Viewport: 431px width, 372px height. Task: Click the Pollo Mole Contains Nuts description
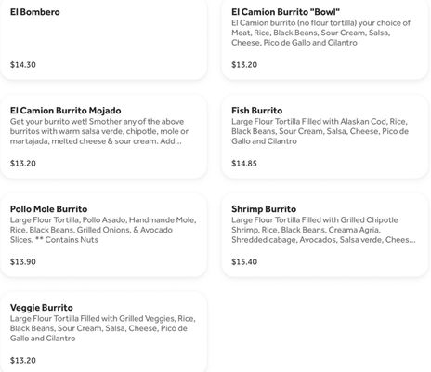coord(103,230)
